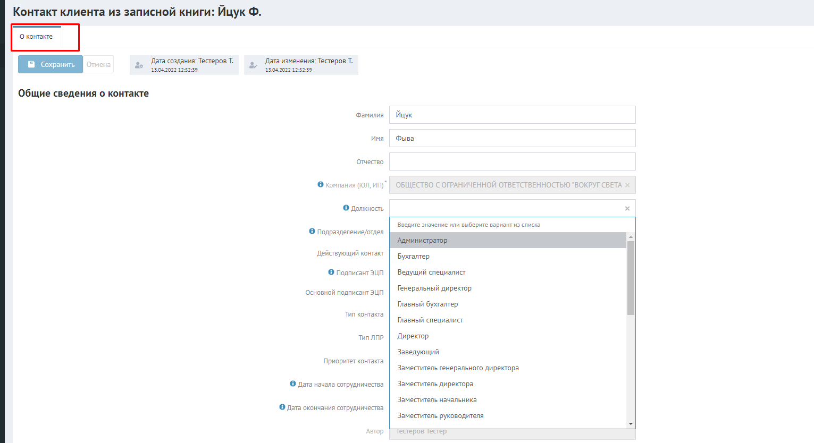Image resolution: width=814 pixels, height=443 pixels.
Task: Click the 'Основной подписант ЭЦП' label
Action: tap(345, 292)
